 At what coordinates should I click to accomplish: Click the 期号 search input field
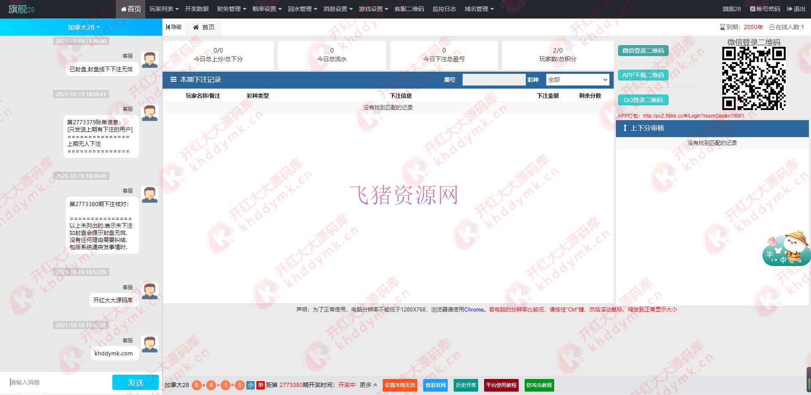(x=493, y=80)
